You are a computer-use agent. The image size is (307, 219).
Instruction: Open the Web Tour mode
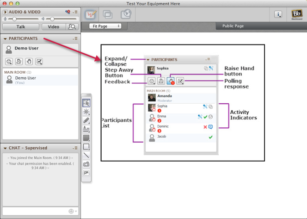click(x=125, y=14)
